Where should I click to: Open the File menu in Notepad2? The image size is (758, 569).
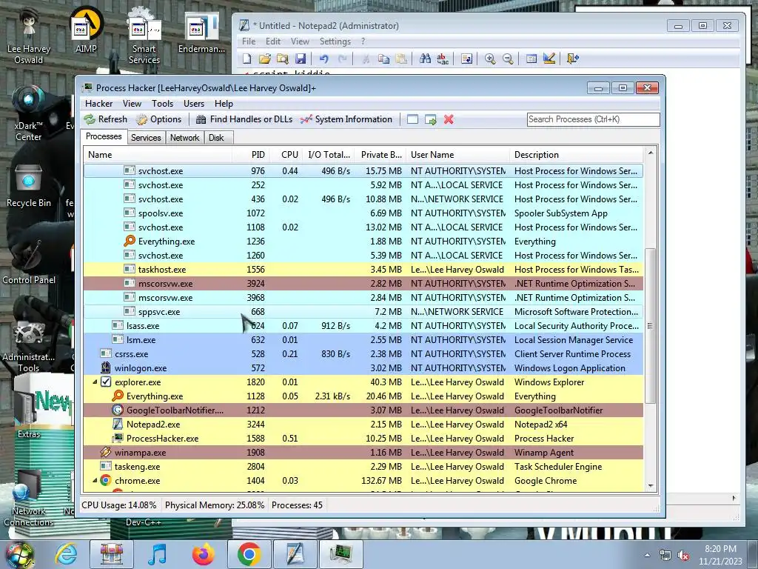[249, 41]
